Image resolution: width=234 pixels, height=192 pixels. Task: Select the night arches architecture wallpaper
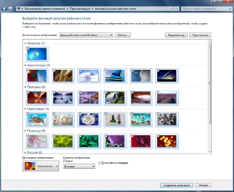pyautogui.click(x=167, y=76)
